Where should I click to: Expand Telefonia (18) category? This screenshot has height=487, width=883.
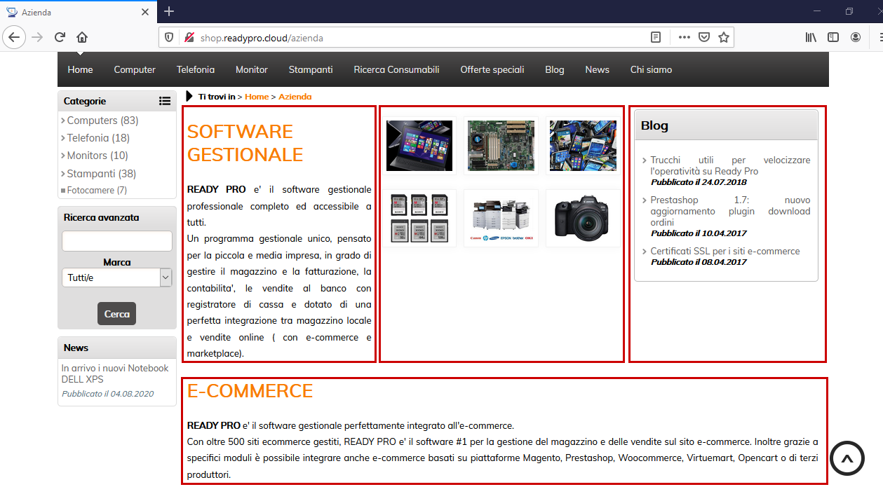click(x=98, y=138)
